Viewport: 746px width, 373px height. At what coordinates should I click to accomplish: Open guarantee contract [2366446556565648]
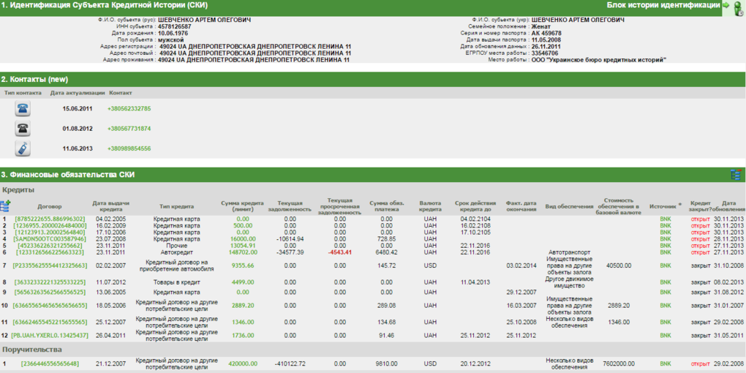coord(50,363)
